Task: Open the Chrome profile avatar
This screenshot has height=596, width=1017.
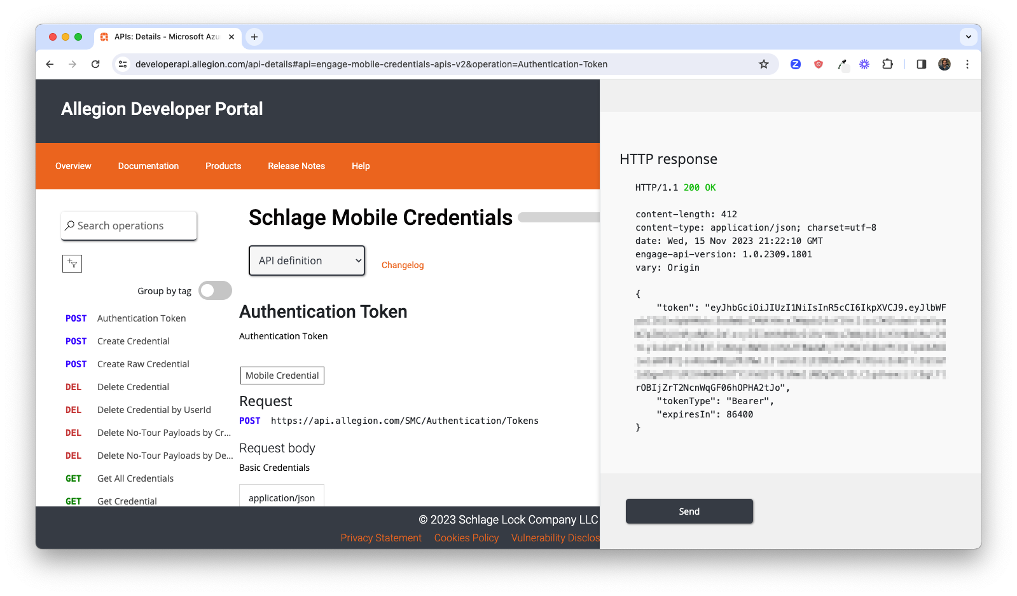Action: (944, 64)
